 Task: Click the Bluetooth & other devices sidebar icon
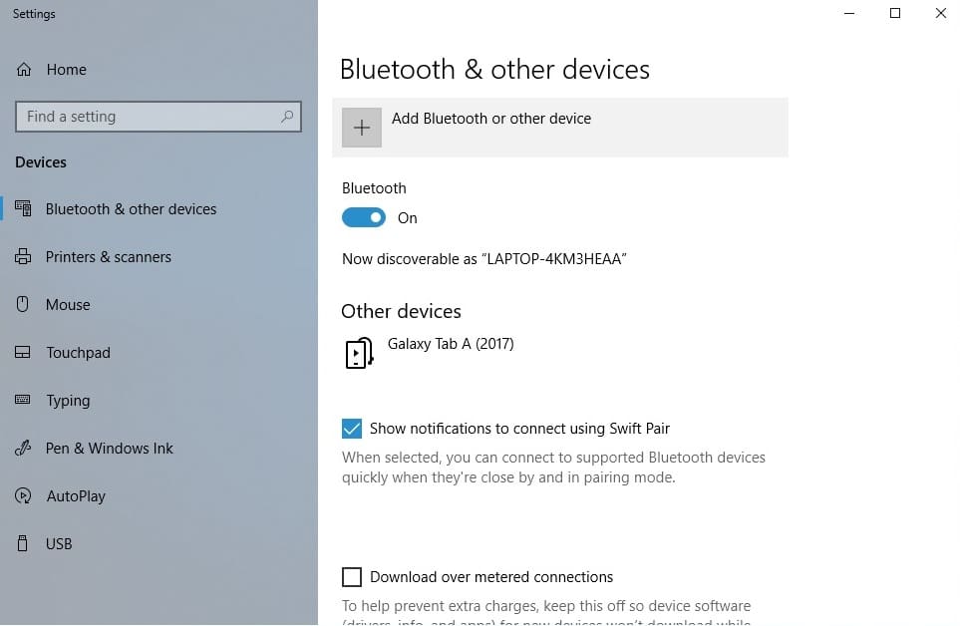(24, 209)
